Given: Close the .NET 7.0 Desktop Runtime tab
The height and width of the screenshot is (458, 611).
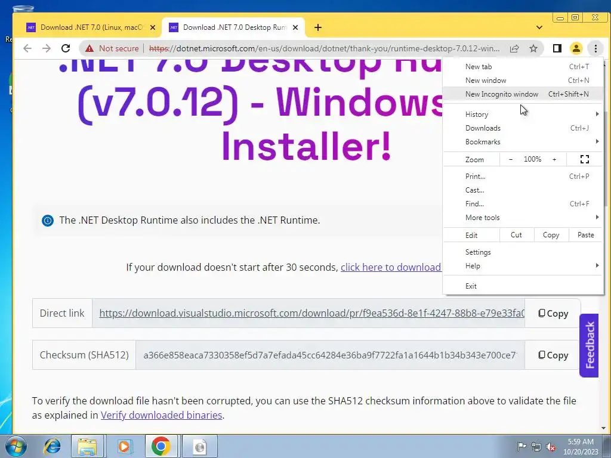Looking at the screenshot, I should pyautogui.click(x=295, y=27).
